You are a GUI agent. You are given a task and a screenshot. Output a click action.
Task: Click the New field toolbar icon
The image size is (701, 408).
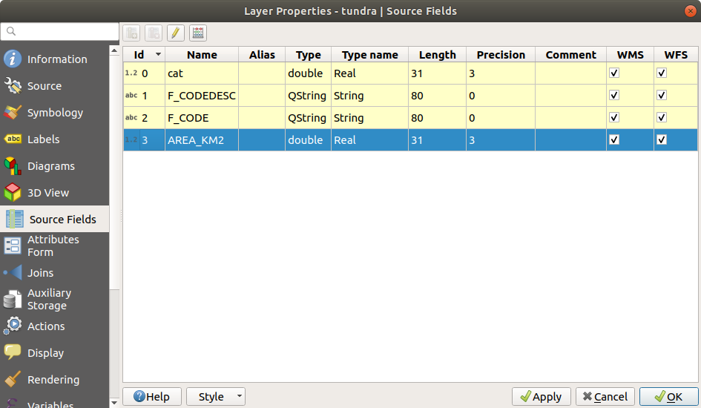[x=131, y=33]
